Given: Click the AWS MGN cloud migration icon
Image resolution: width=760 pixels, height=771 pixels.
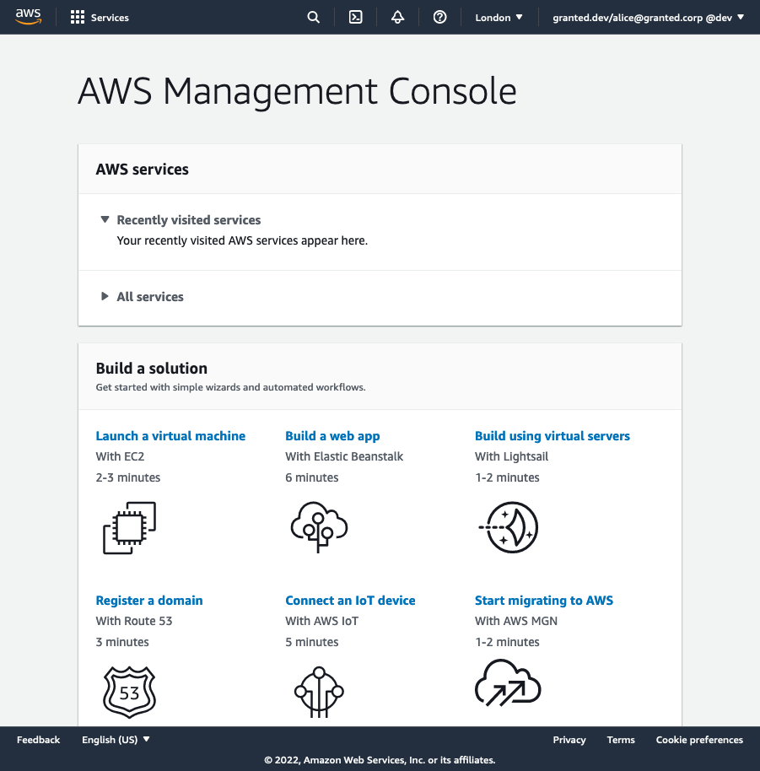Looking at the screenshot, I should coord(508,683).
